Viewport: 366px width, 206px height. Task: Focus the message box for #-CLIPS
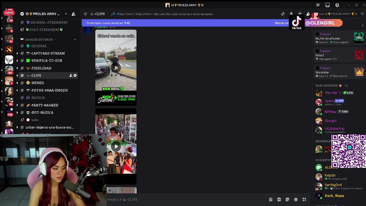[186, 199]
